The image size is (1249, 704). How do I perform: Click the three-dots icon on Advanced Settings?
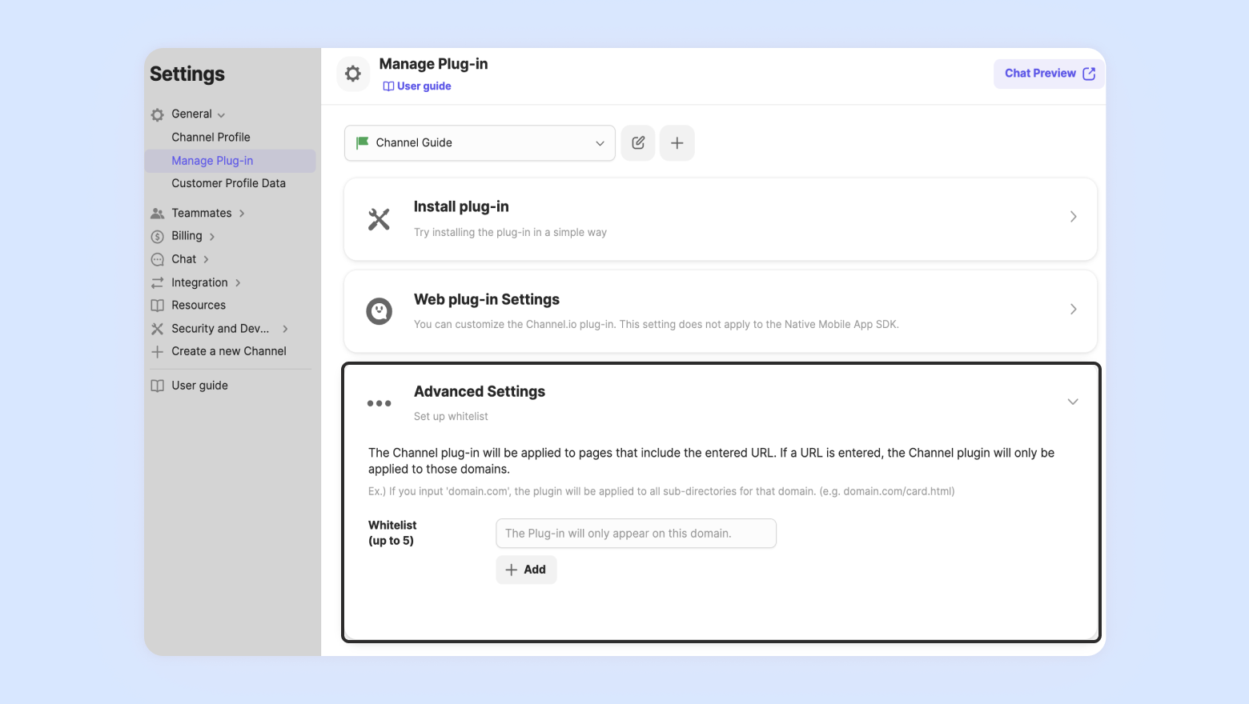pyautogui.click(x=379, y=403)
